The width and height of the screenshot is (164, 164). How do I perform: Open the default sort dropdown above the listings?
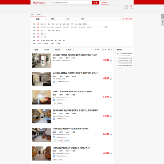tap(97, 50)
